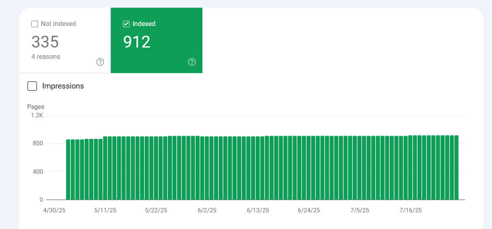Image resolution: width=492 pixels, height=229 pixels.
Task: Uncheck the Indexed checkbox
Action: click(x=126, y=24)
